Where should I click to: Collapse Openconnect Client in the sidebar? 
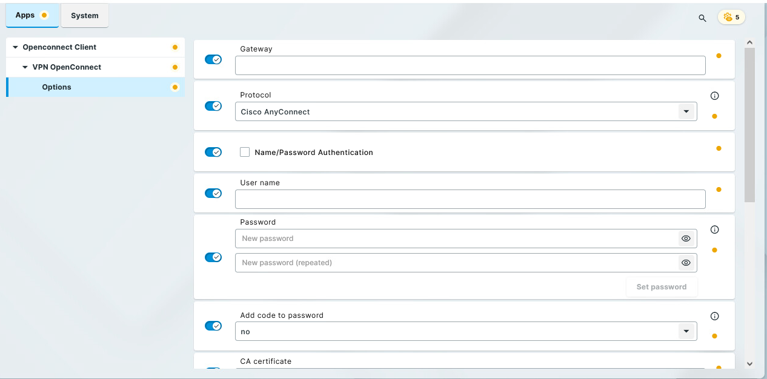pos(15,47)
